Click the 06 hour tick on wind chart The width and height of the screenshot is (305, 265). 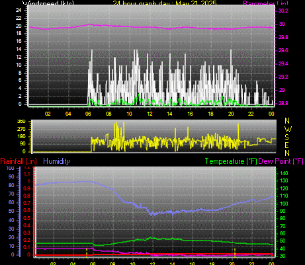pos(88,114)
